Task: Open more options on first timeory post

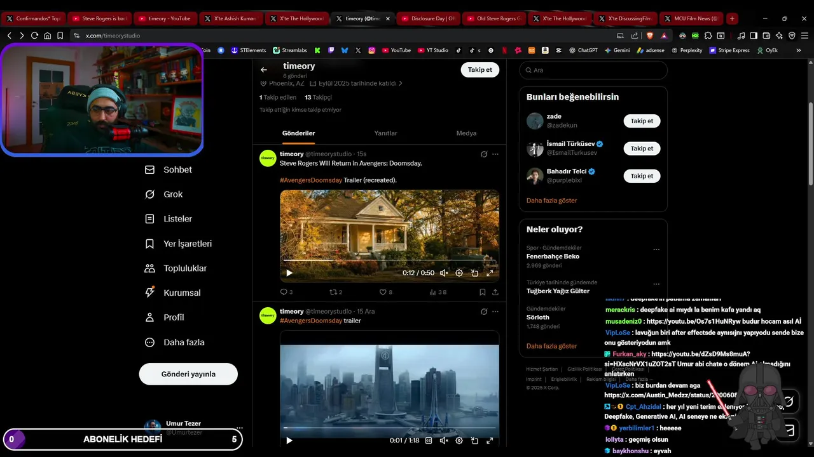Action: tap(495, 154)
